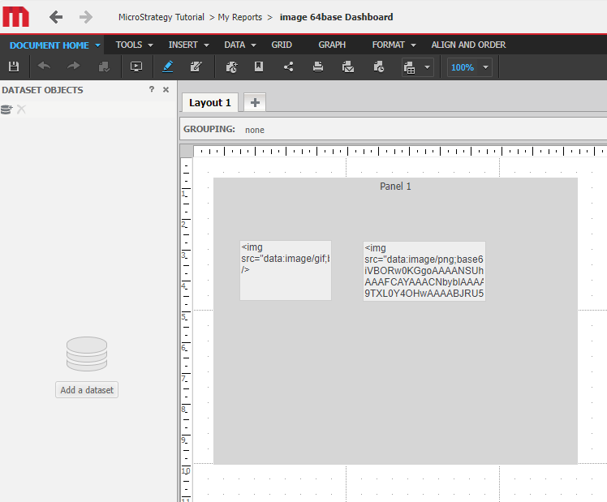This screenshot has width=607, height=502.
Task: Click the print icon
Action: point(318,67)
